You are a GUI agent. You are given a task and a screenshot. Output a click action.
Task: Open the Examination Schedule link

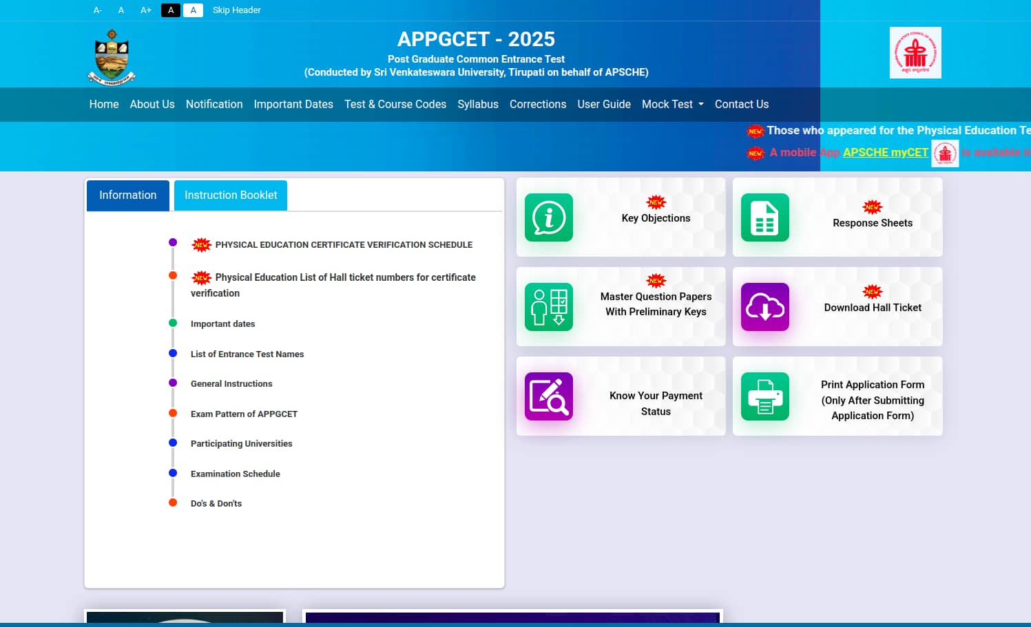pos(236,474)
